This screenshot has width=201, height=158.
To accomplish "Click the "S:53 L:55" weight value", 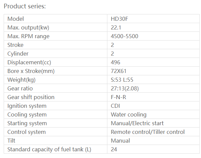I will (122, 80).
